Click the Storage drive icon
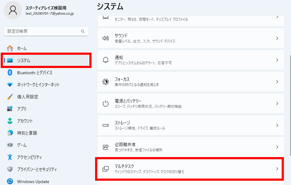Screen dimensions: 291x185 click(x=105, y=126)
